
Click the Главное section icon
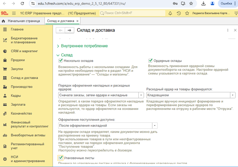click(5, 29)
